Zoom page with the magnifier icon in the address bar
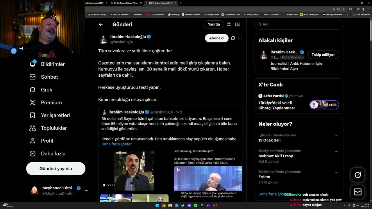 pyautogui.click(x=334, y=9)
